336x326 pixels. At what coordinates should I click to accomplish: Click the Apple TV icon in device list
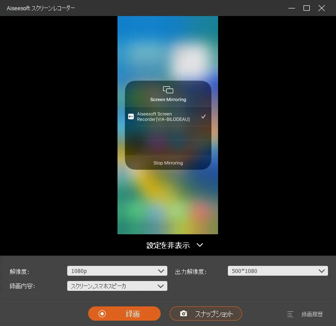(131, 117)
